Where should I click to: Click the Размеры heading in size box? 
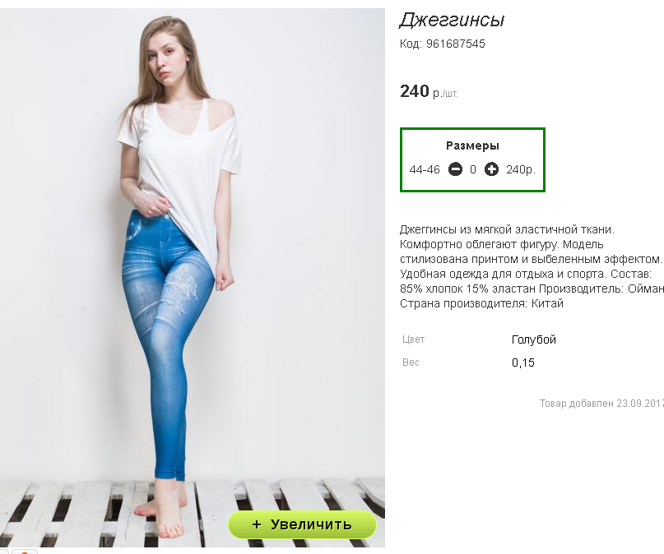472,145
